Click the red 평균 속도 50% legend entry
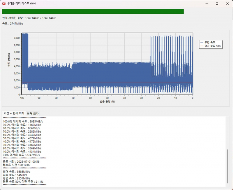233x190 pixels. (210, 46)
